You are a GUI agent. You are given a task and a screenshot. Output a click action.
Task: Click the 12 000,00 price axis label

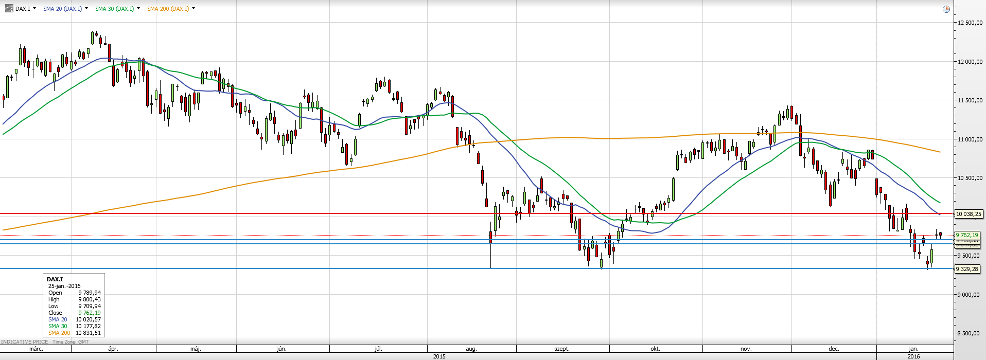[x=970, y=62]
